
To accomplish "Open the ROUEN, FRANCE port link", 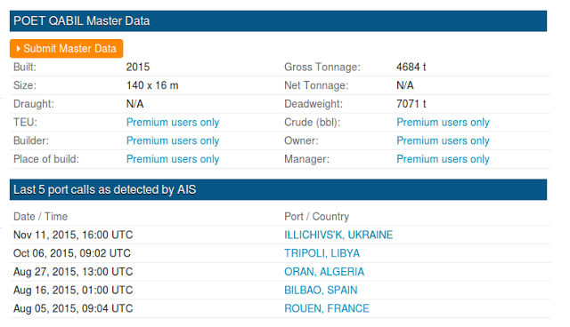I will pyautogui.click(x=327, y=308).
